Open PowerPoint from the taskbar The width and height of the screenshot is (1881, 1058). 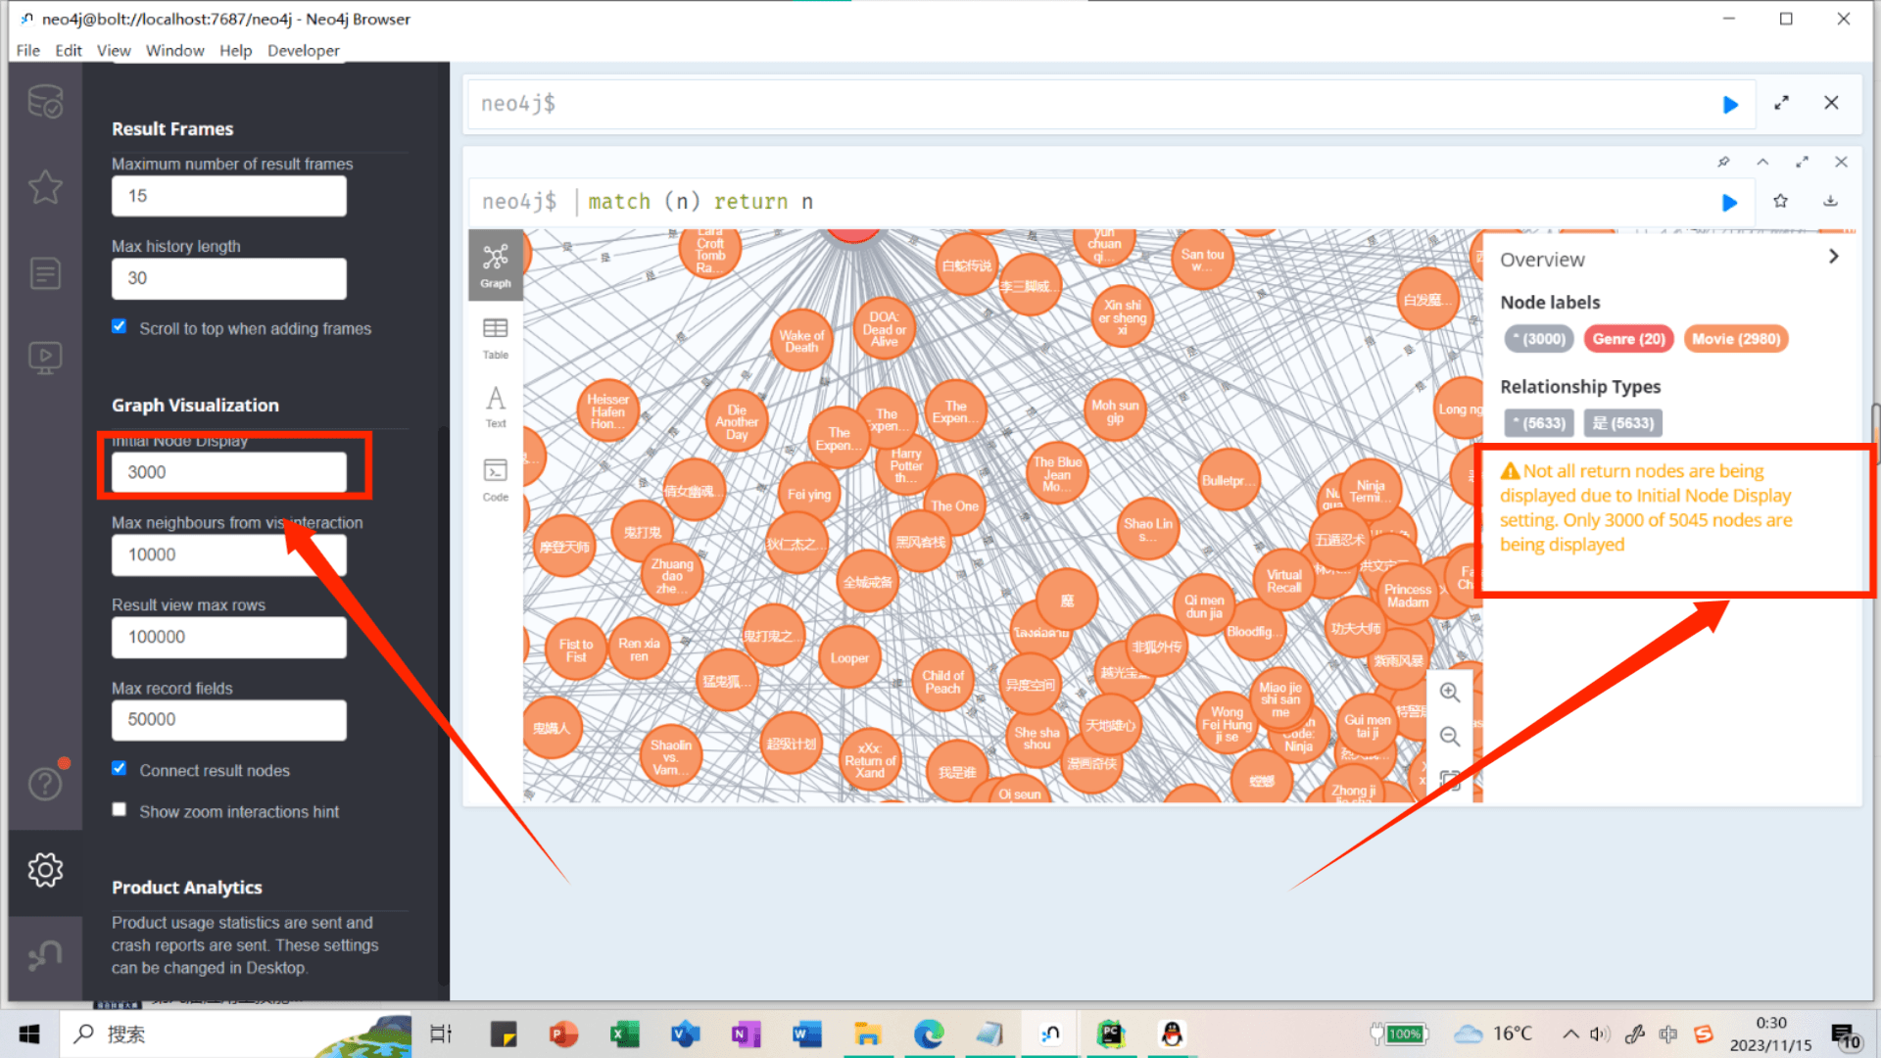pos(563,1034)
